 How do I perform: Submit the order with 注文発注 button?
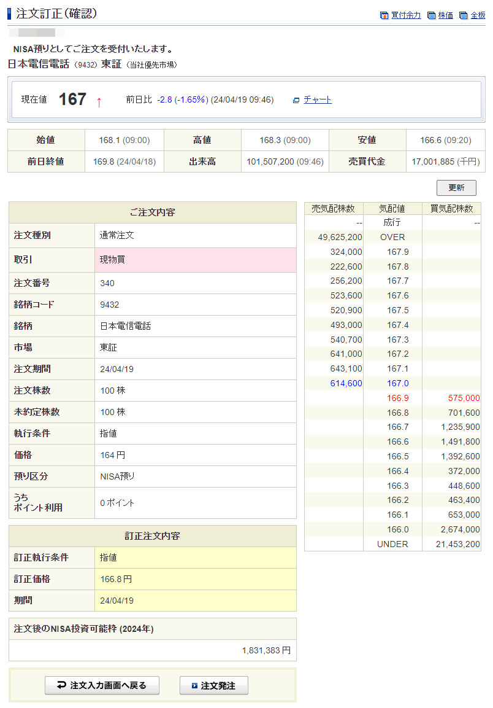(213, 685)
